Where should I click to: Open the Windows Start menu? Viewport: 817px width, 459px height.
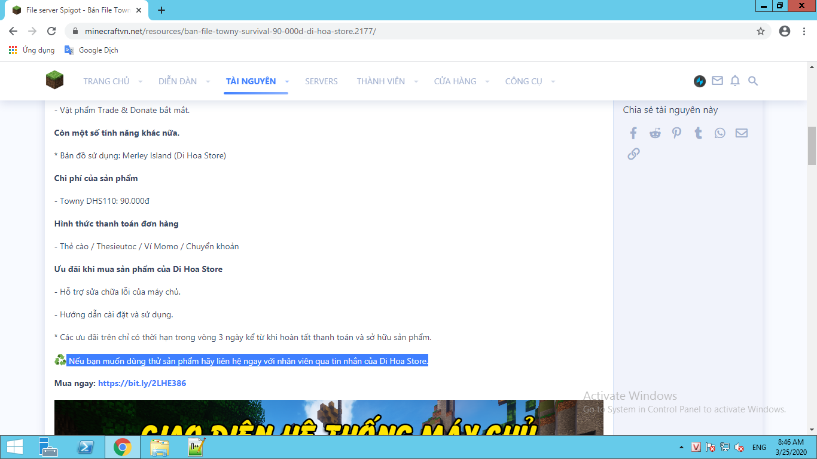15,447
